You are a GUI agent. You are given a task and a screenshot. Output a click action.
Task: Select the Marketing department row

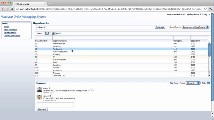tap(122, 46)
